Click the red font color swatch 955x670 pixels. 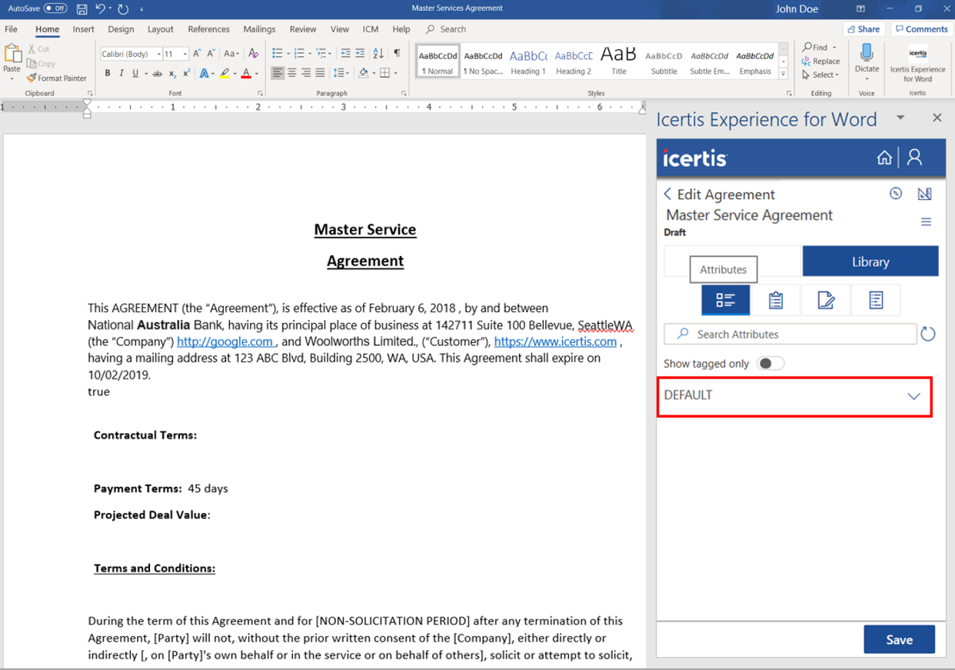245,74
